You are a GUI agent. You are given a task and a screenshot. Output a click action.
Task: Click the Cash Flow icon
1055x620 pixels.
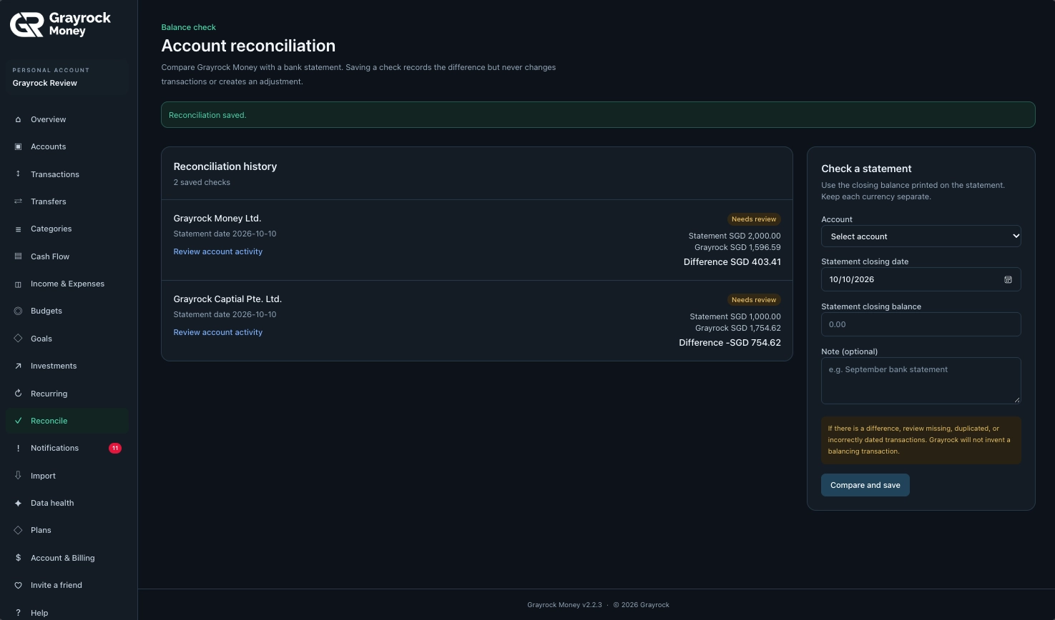click(x=18, y=256)
